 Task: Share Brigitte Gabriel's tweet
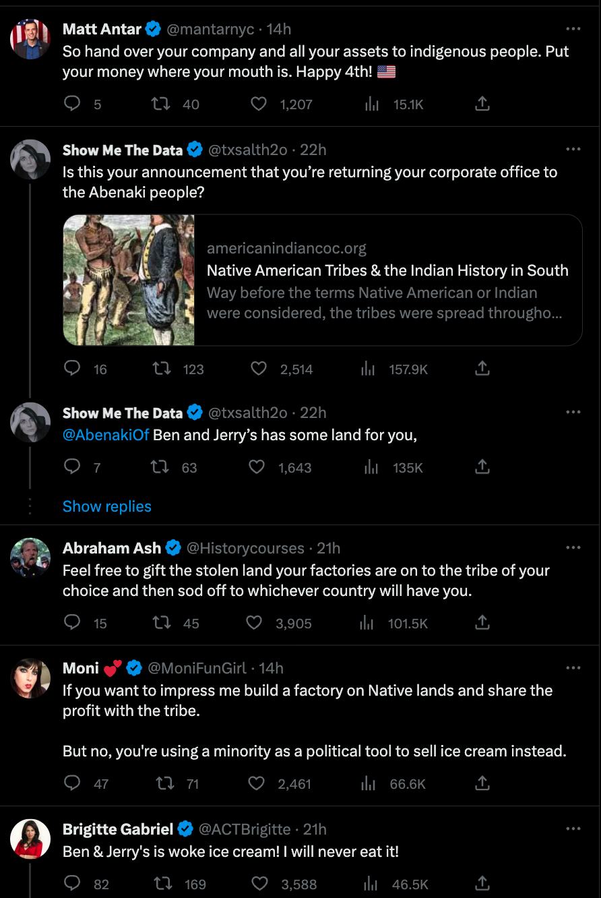482,883
